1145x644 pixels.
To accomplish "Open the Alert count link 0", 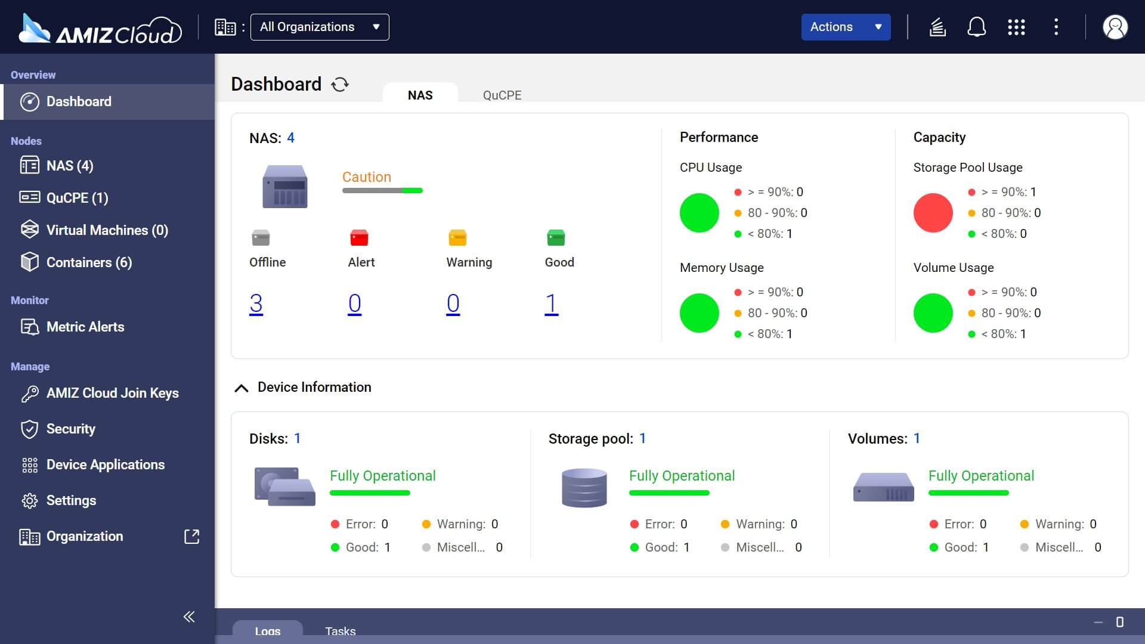I will click(x=354, y=304).
